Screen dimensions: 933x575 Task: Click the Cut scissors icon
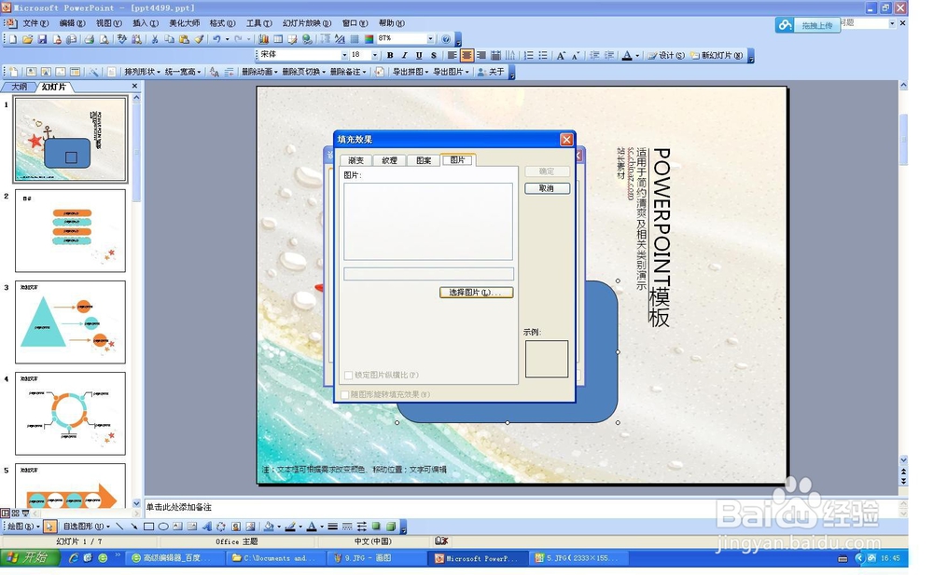coord(155,39)
